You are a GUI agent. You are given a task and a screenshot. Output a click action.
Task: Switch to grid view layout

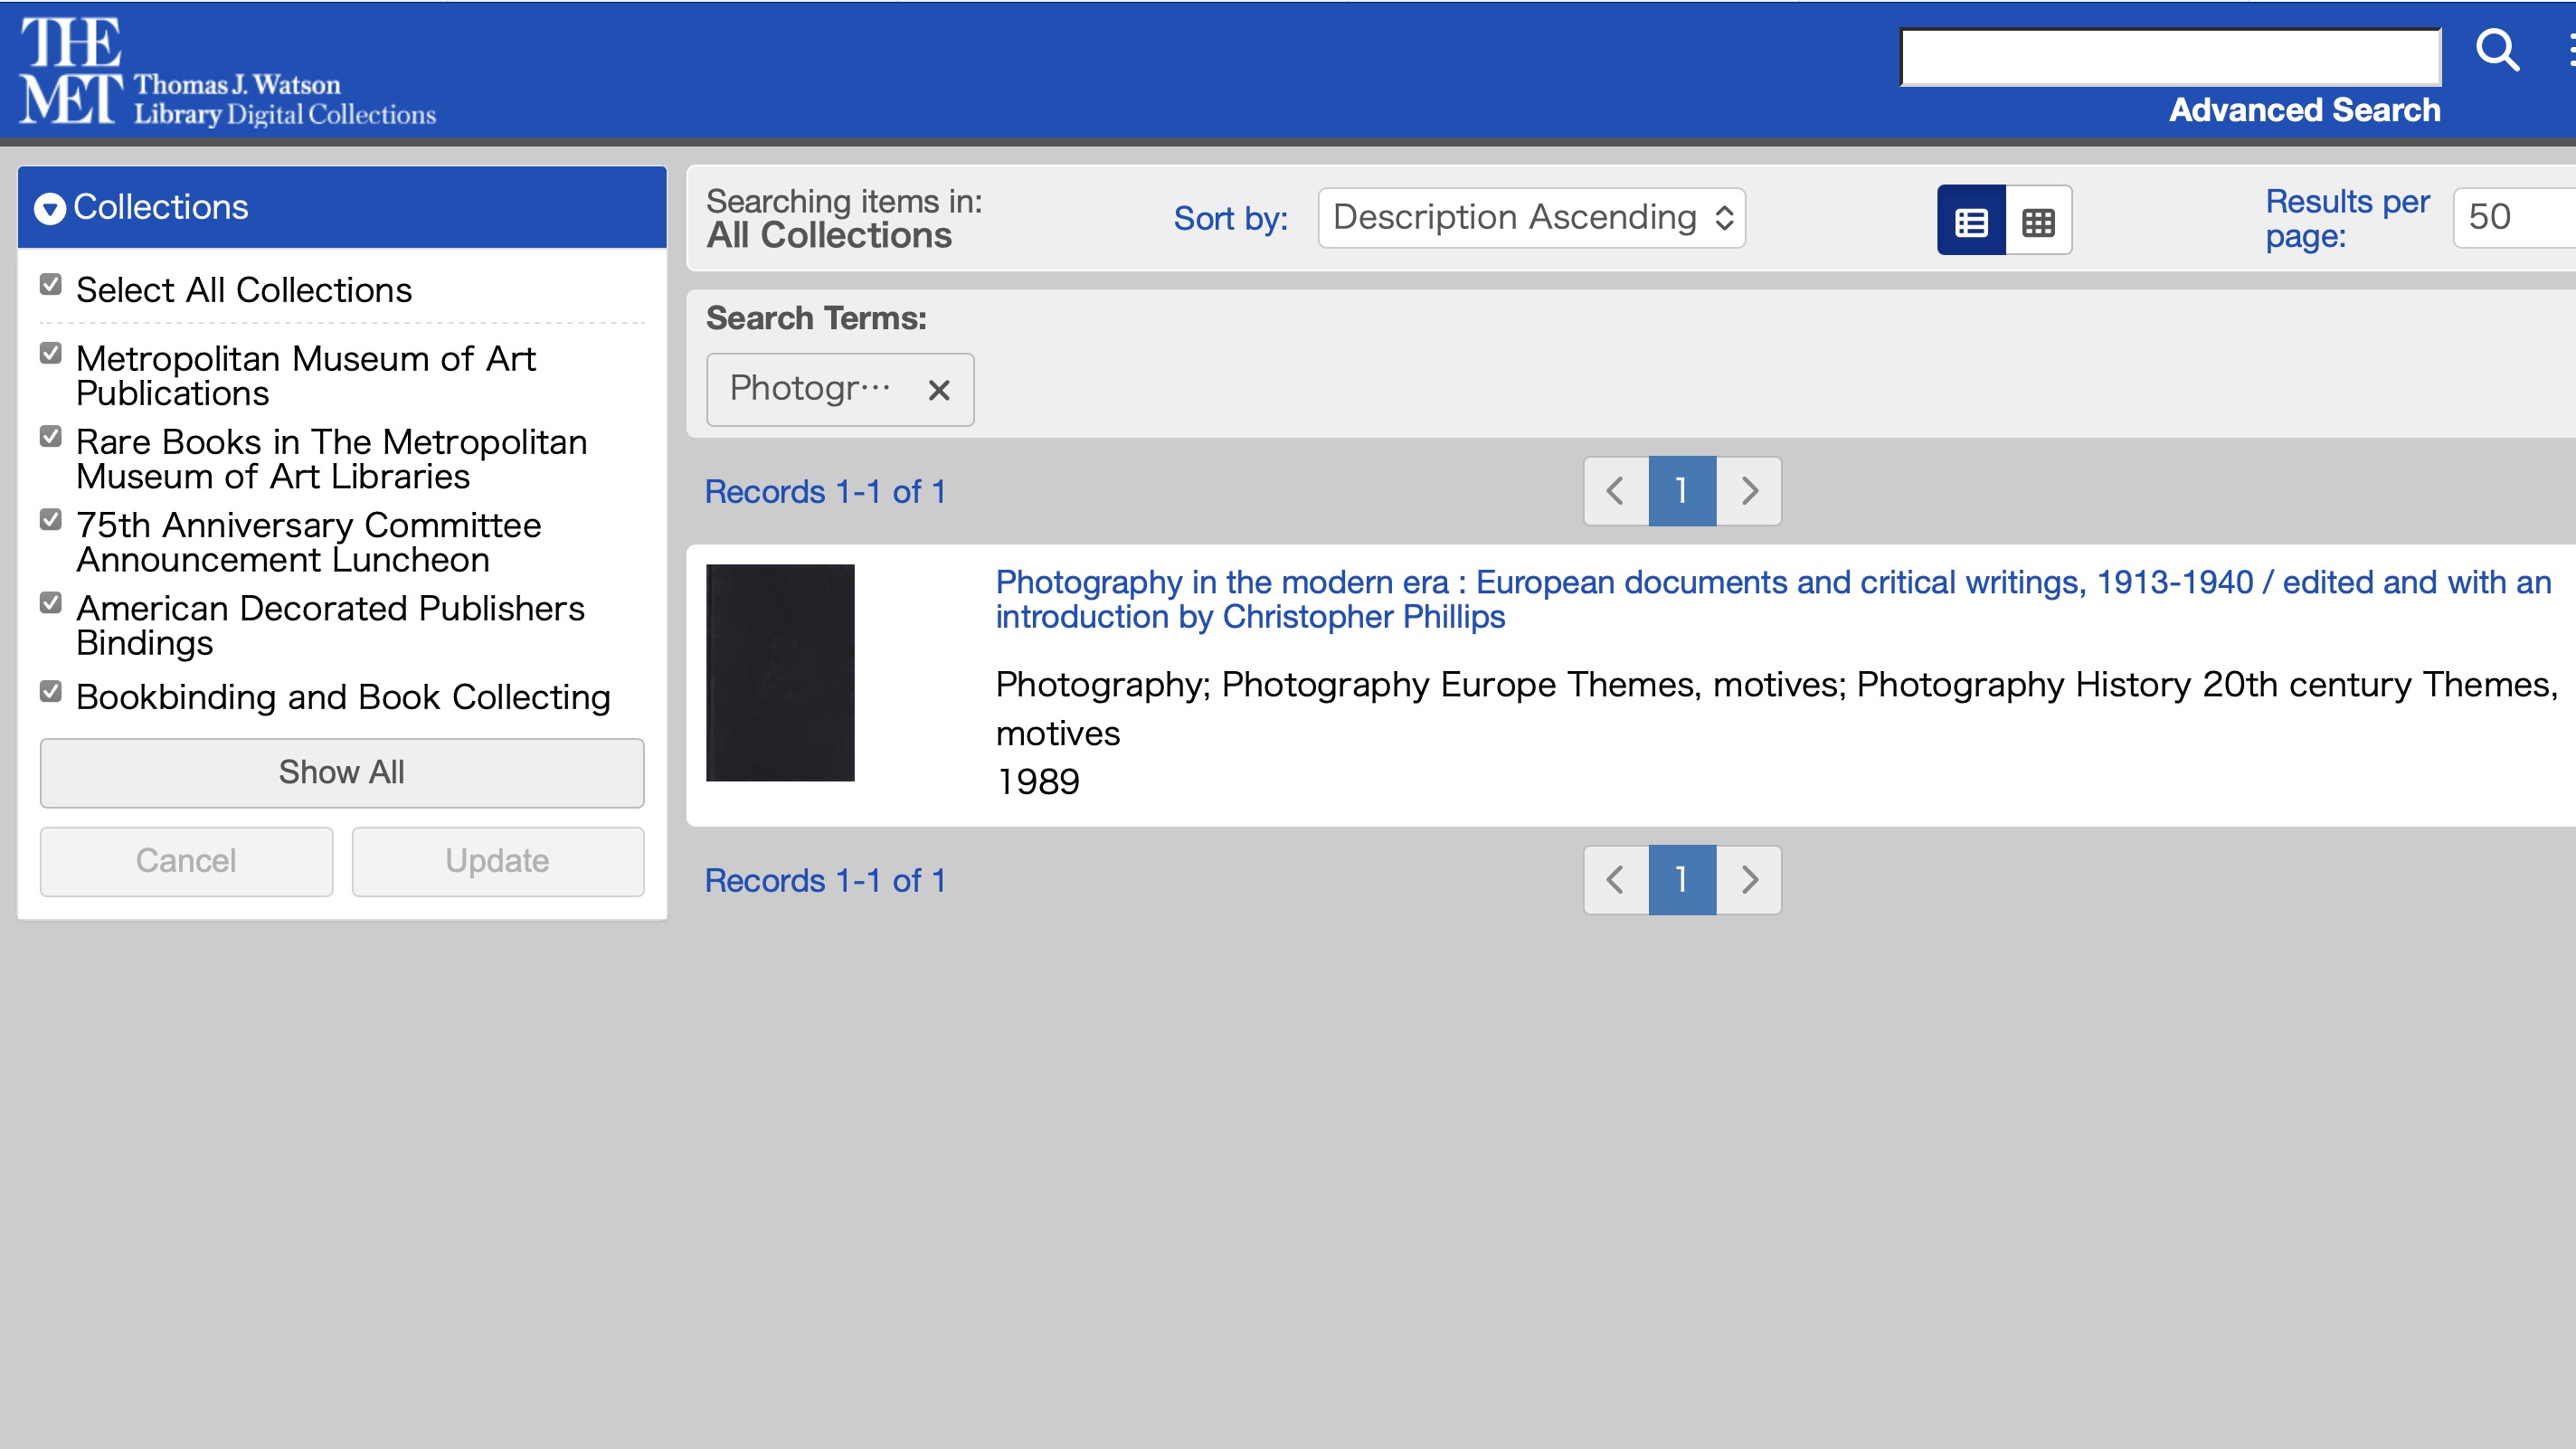pos(2038,221)
